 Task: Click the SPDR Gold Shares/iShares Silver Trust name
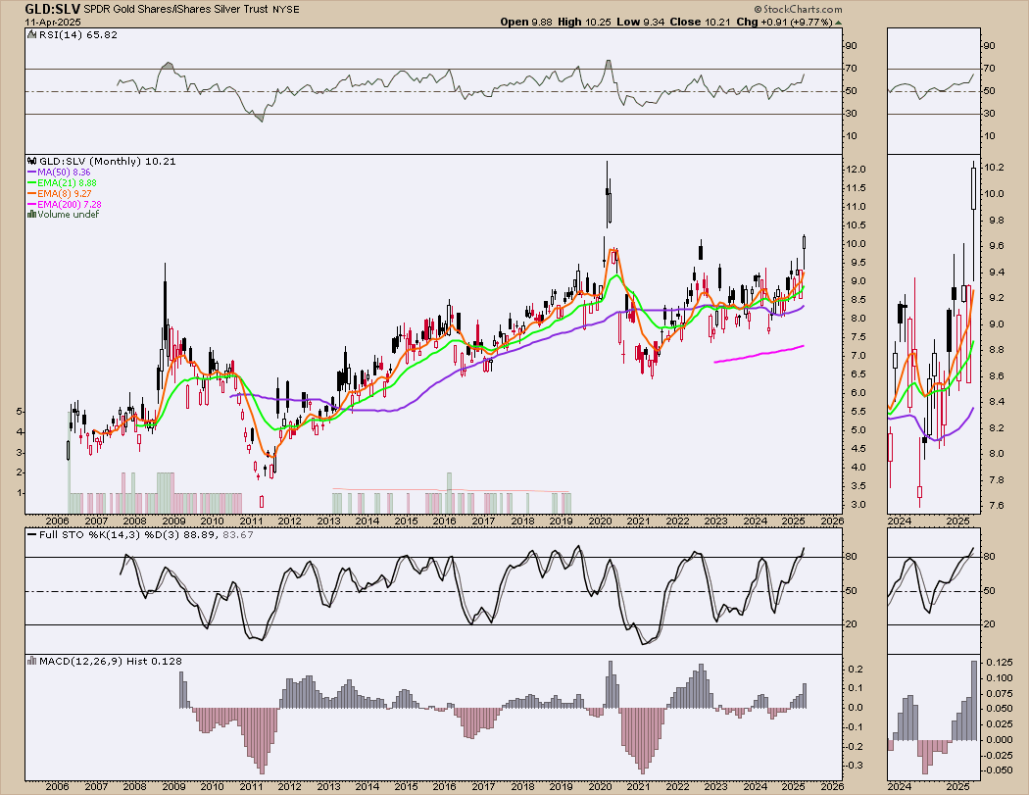tap(175, 10)
